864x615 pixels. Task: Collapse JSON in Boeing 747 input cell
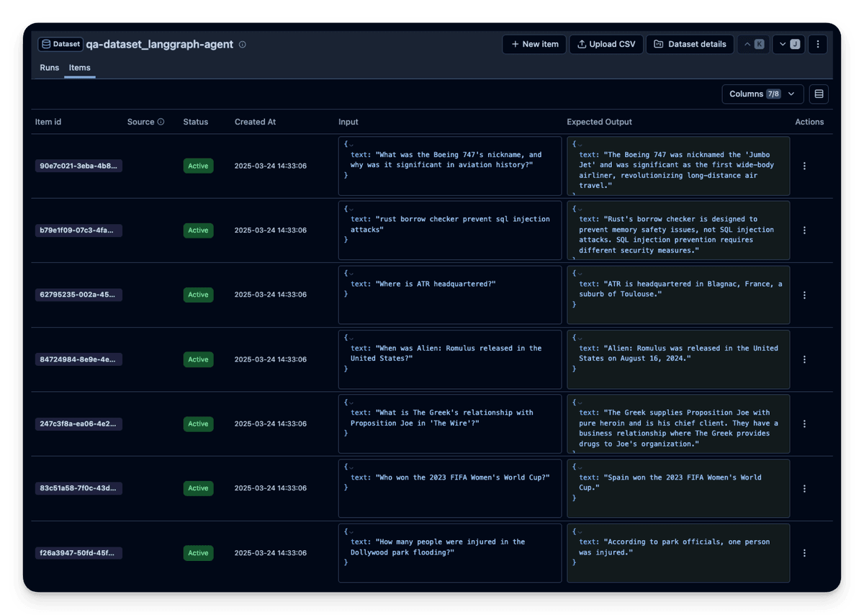click(x=351, y=145)
